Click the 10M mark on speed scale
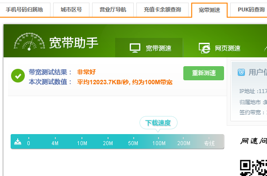267x176 pixels. click(82, 143)
